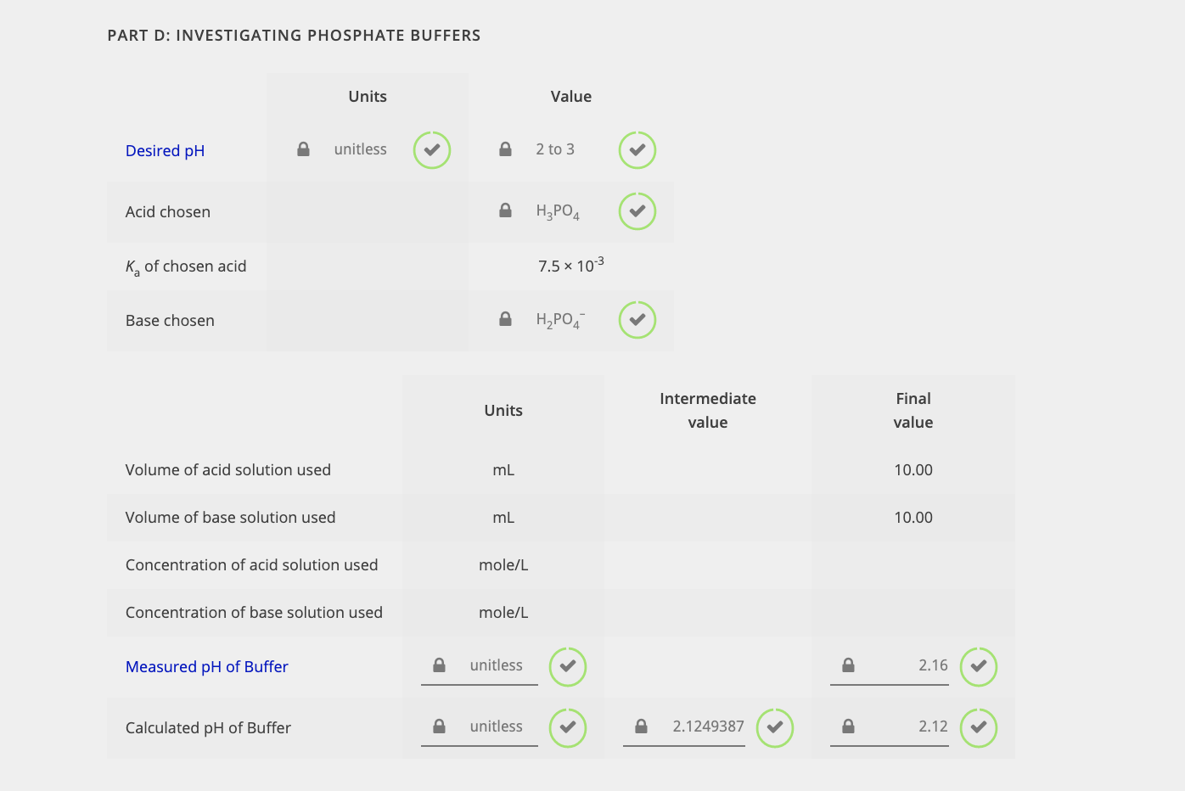Click the lock icon beside H2PO4- base chosen

click(505, 318)
